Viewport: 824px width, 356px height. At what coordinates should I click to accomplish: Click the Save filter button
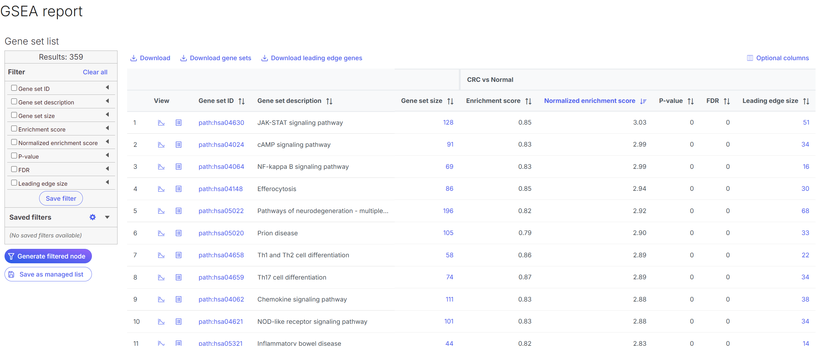(61, 198)
